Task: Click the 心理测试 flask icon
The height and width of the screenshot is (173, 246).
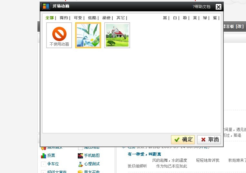Action: tap(80, 164)
